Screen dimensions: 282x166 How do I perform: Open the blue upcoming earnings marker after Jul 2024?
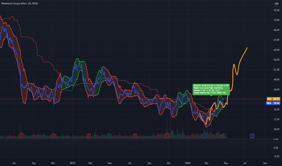[x=252, y=136]
